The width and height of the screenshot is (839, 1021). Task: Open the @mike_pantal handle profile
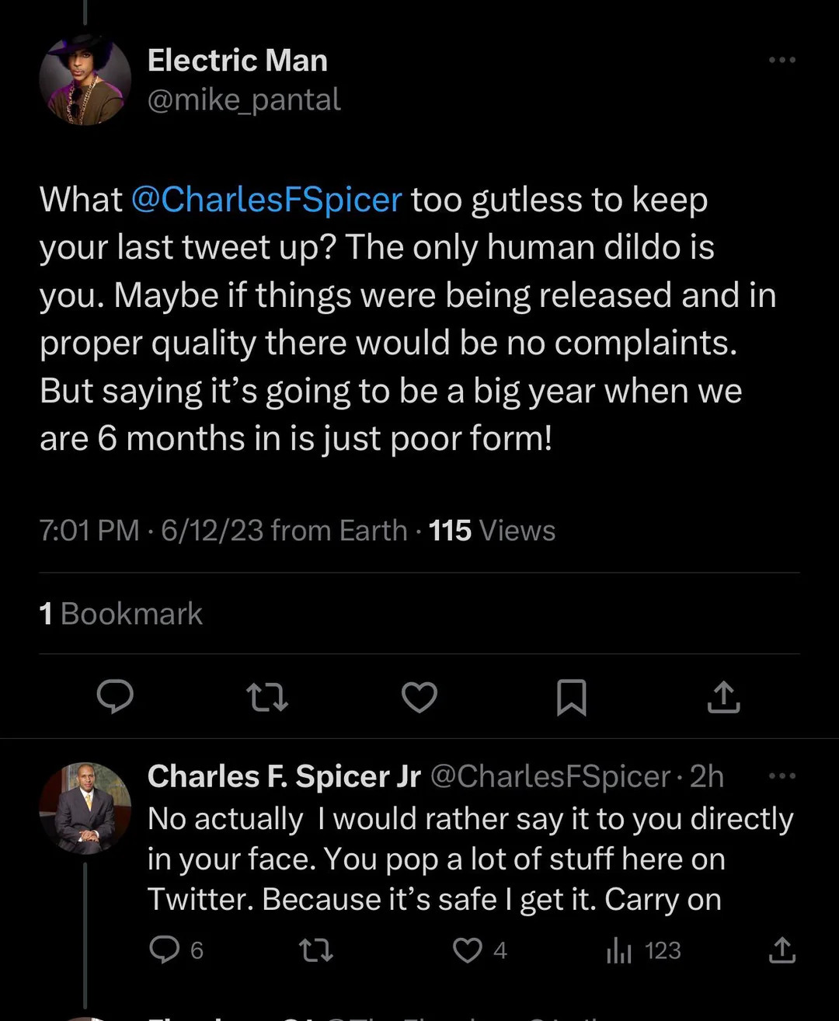244,99
